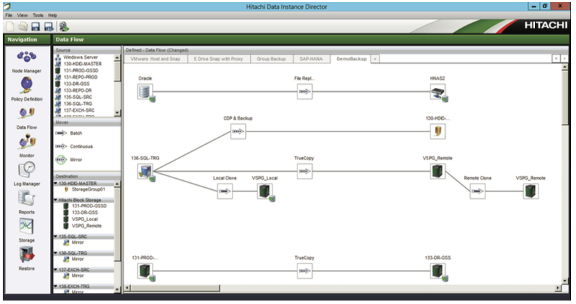This screenshot has width=576, height=304.
Task: Select the Remote Clone mover node
Action: [x=478, y=191]
